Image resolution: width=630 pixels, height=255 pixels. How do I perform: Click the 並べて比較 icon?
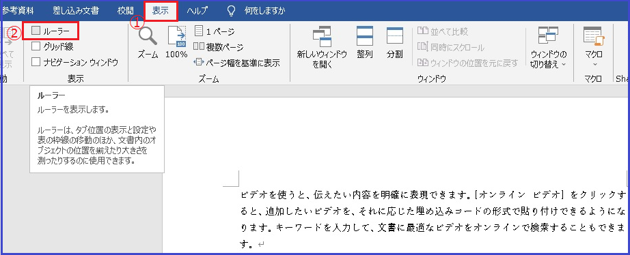tap(423, 31)
